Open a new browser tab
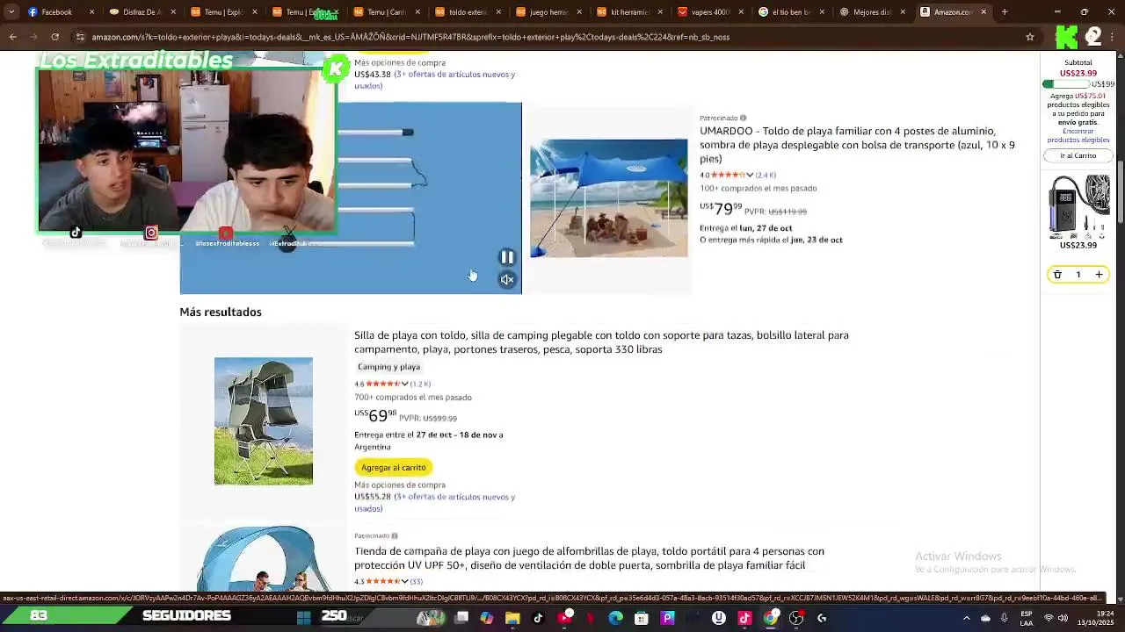Viewport: 1125px width, 632px height. (x=1004, y=12)
